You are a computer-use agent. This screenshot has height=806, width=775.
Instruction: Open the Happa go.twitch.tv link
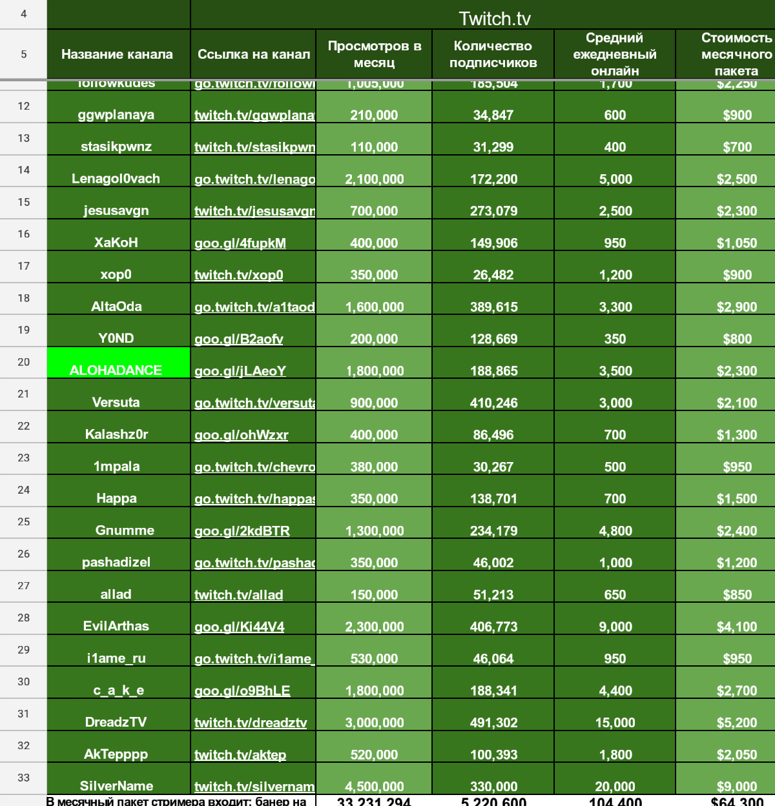click(x=254, y=499)
